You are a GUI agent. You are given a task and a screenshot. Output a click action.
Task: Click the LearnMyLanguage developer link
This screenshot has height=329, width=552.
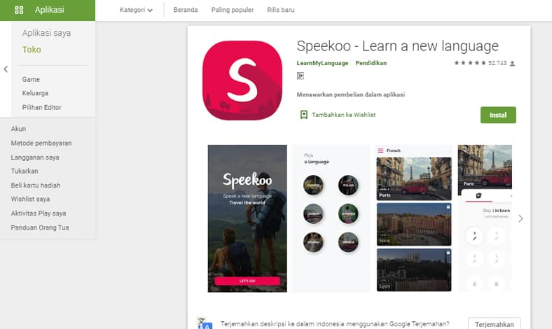click(x=322, y=63)
